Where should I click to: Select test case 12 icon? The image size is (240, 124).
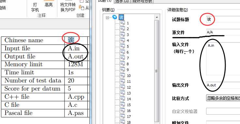(x=122, y=87)
